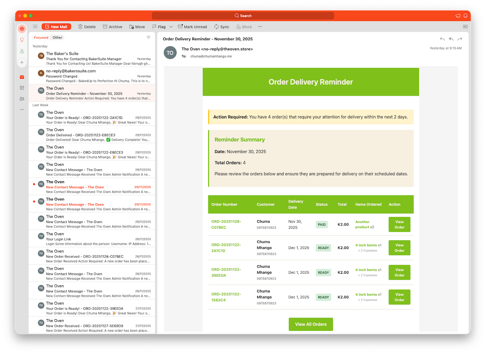Open the order link ORD-20251128-C07BEC

click(226, 224)
